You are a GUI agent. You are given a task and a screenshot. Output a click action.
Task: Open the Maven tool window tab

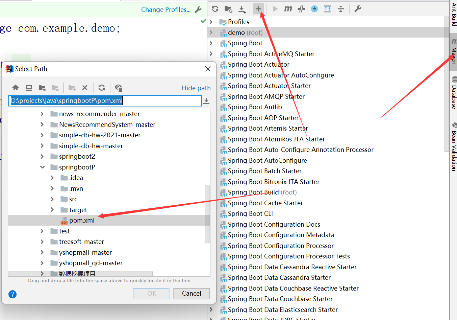[x=454, y=52]
